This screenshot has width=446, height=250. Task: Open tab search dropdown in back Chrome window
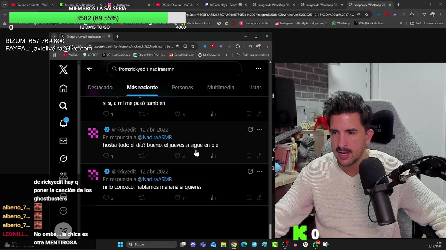tap(4, 5)
